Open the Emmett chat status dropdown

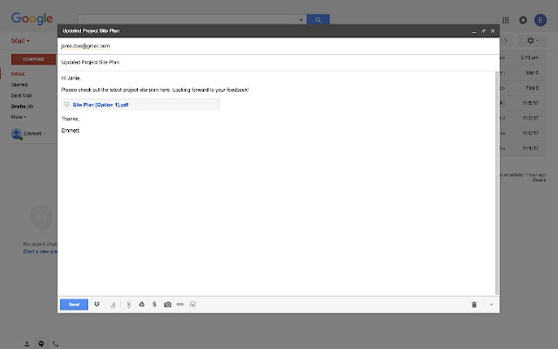coord(35,133)
